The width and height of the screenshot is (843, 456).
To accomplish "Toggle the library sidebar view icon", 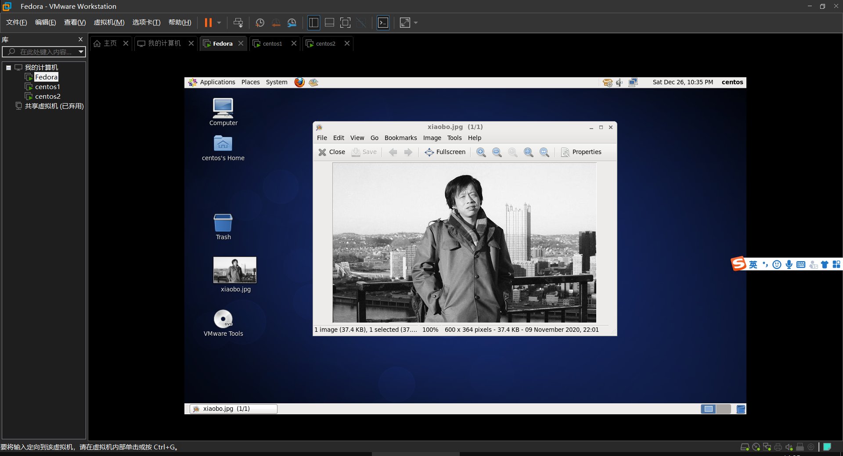I will coord(313,22).
